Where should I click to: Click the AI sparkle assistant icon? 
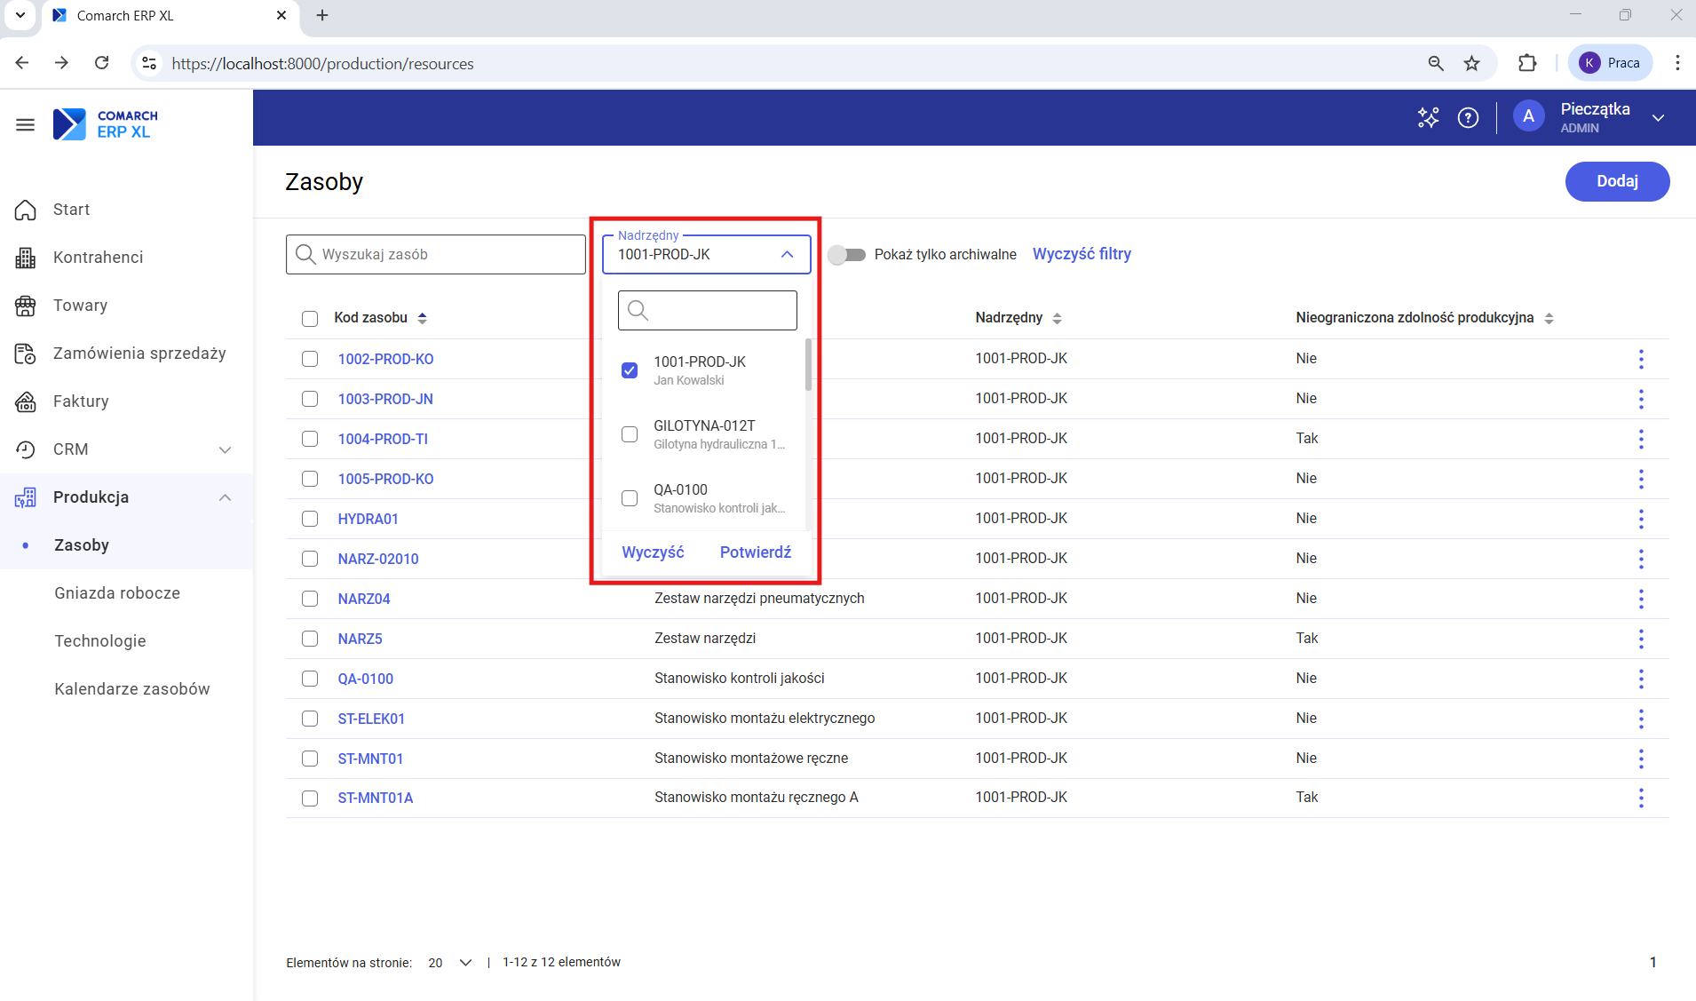pyautogui.click(x=1428, y=117)
